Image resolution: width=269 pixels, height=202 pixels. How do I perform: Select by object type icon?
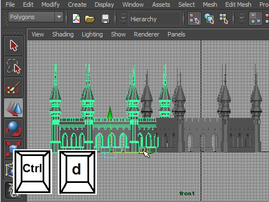(209, 19)
